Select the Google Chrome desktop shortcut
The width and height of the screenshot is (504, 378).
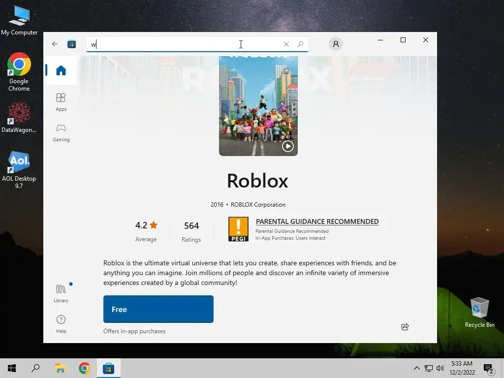click(19, 72)
